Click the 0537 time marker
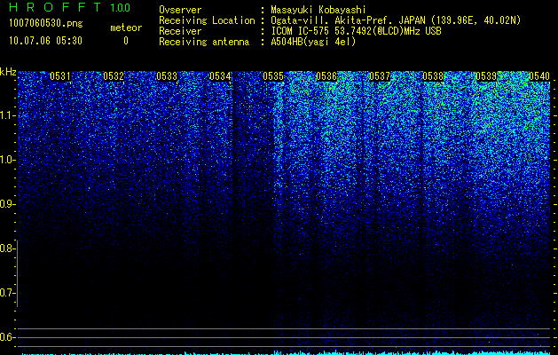 coord(380,76)
